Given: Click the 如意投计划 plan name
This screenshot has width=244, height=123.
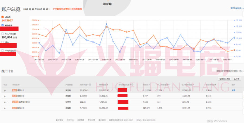Looking at the screenshot, I should coord(23,102).
